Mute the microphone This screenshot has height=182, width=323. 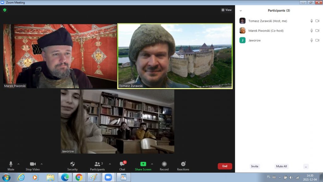pyautogui.click(x=11, y=166)
